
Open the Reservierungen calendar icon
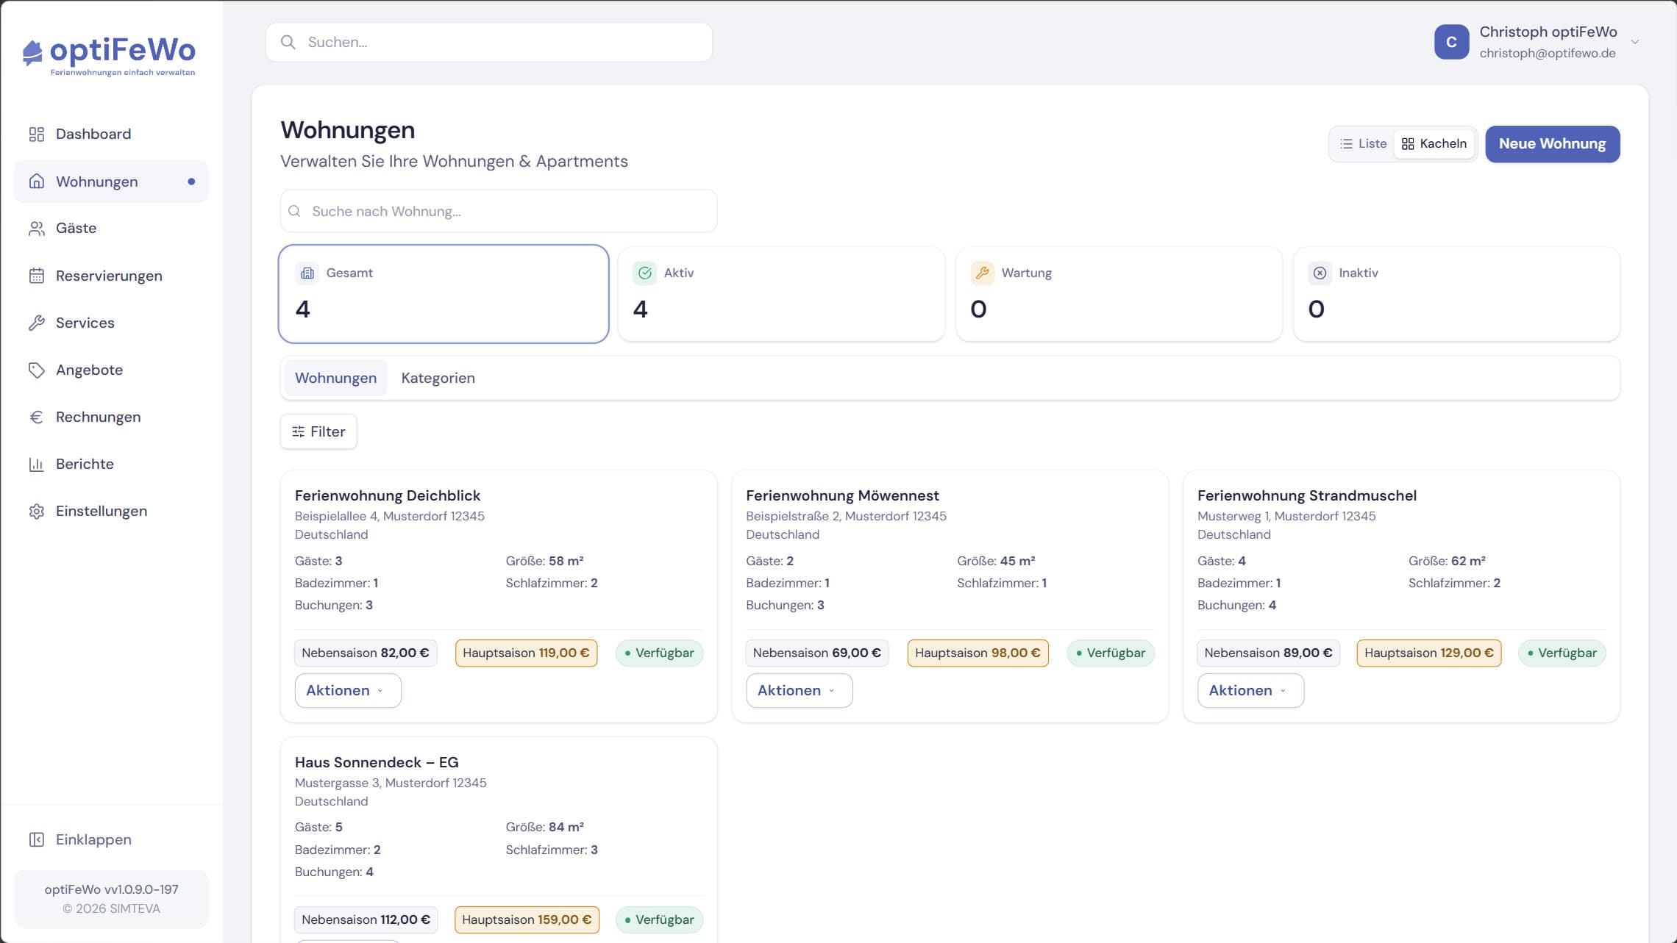(37, 276)
